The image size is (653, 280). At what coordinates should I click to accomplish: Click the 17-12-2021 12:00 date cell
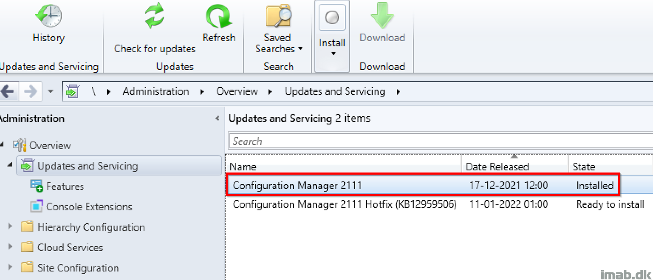point(509,185)
